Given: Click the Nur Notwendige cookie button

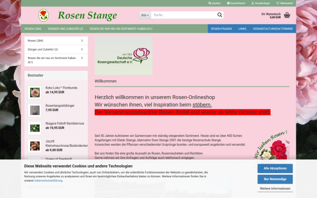Looking at the screenshot, I should click(x=275, y=179).
